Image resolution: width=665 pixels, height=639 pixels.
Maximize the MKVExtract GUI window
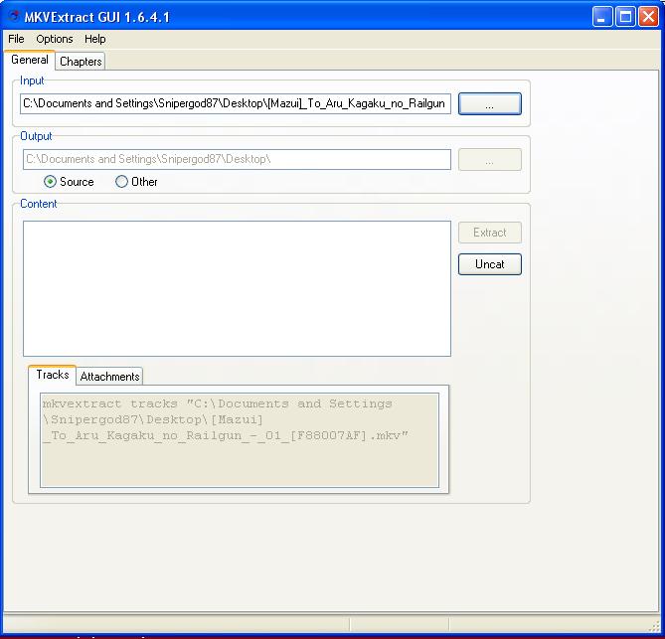tap(625, 17)
